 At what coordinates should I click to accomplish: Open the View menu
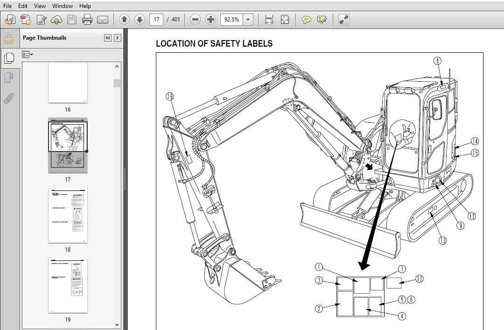(40, 6)
